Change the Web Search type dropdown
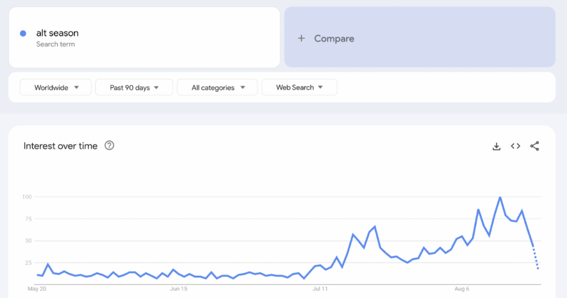This screenshot has height=298, width=567. (x=299, y=87)
